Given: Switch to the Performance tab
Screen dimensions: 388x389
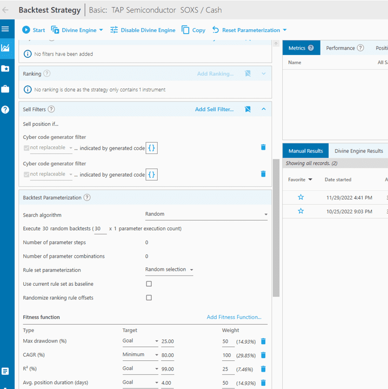Looking at the screenshot, I should (x=345, y=48).
